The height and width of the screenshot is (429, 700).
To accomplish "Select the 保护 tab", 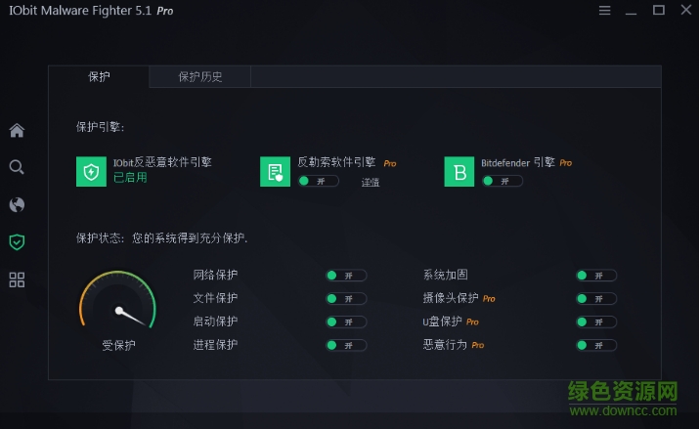I will [99, 76].
